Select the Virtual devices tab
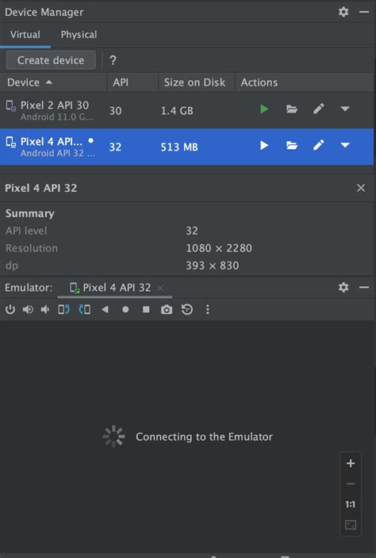Viewport: 376px width, 558px height. pyautogui.click(x=25, y=35)
